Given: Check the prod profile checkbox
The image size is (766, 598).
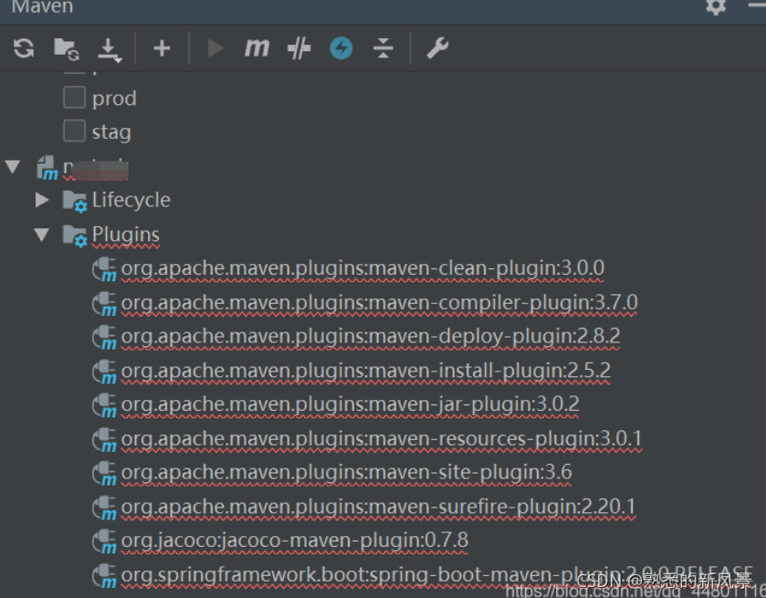Looking at the screenshot, I should (x=74, y=97).
